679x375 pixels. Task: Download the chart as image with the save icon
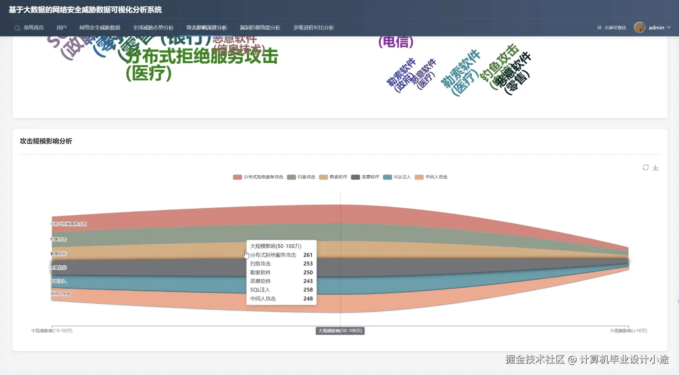(656, 168)
